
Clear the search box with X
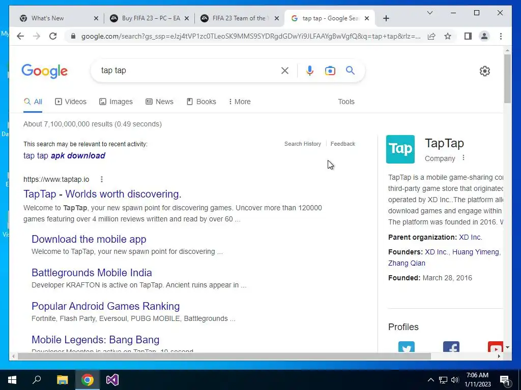point(285,70)
